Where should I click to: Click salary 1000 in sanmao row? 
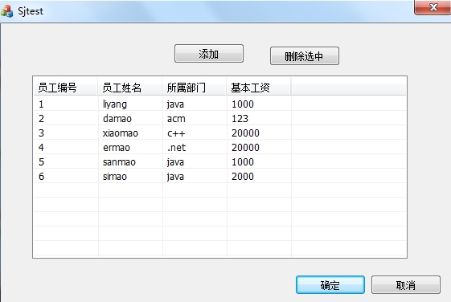(260, 161)
